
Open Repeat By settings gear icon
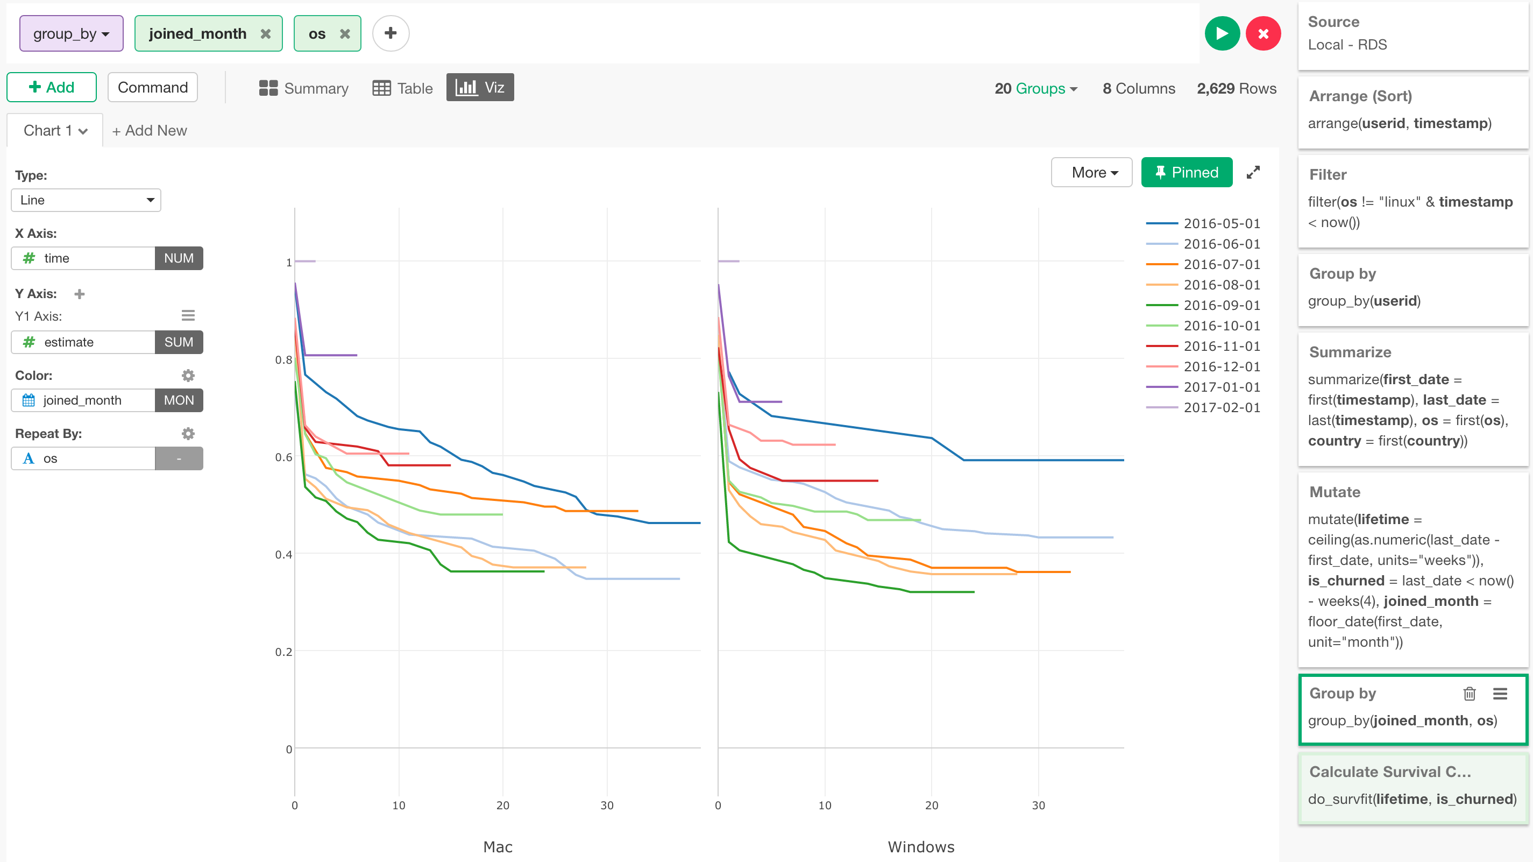tap(188, 433)
